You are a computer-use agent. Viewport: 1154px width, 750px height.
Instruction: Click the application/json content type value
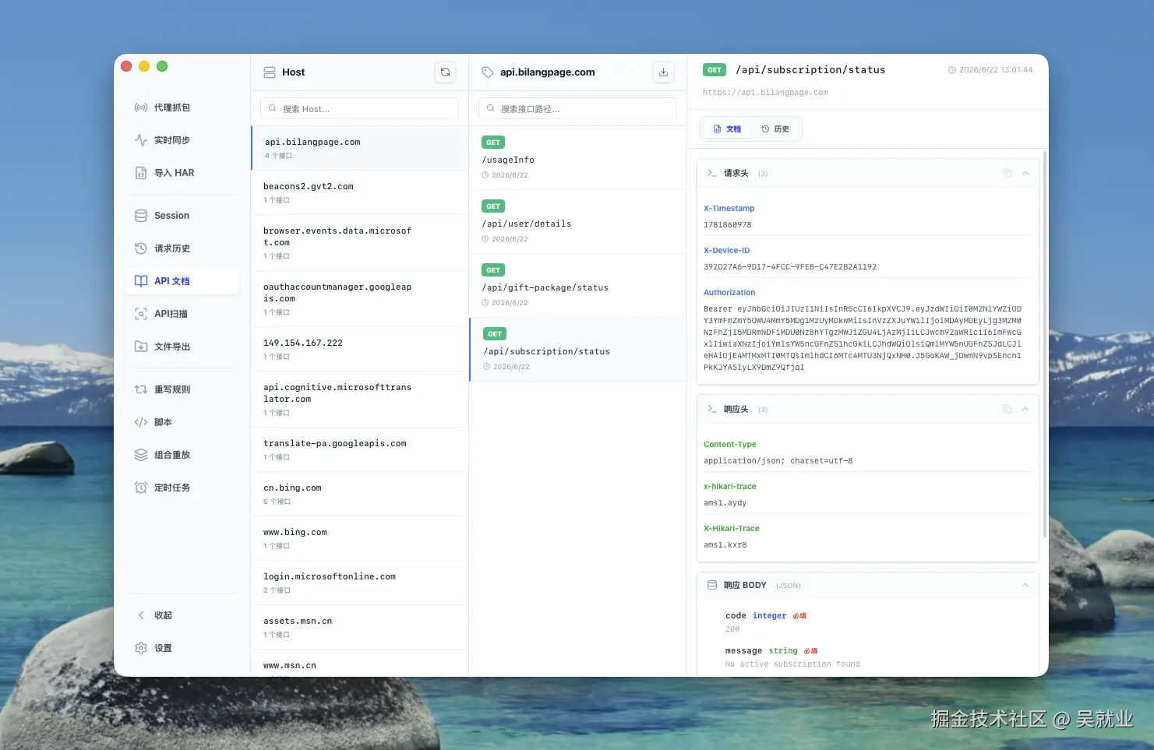click(778, 461)
